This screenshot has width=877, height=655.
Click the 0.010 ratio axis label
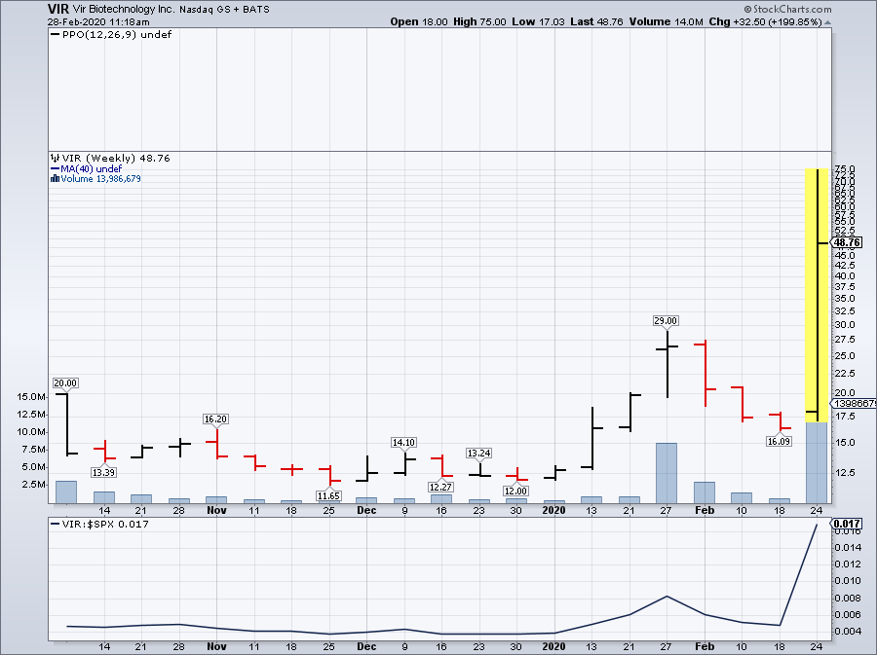[848, 581]
